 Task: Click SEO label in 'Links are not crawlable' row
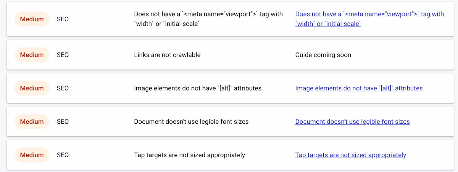(63, 55)
